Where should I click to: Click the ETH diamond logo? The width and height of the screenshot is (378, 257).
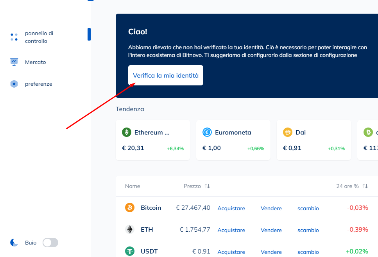pyautogui.click(x=130, y=229)
